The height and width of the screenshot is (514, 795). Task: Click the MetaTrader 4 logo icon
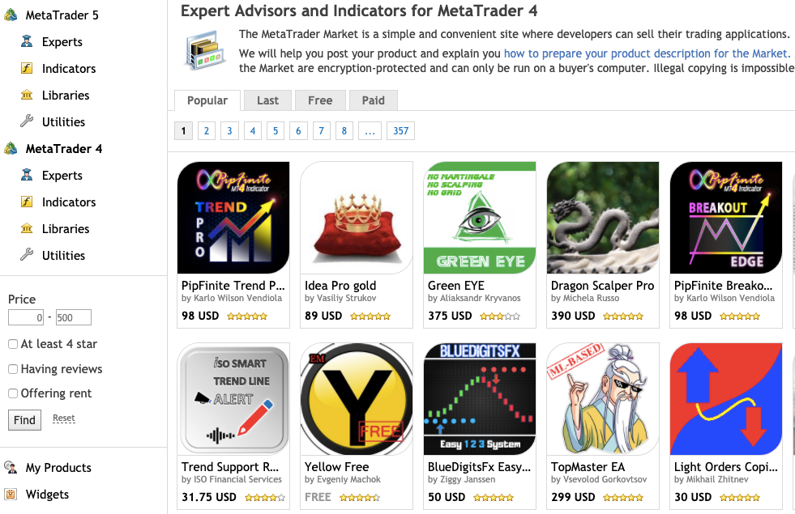[x=11, y=148]
